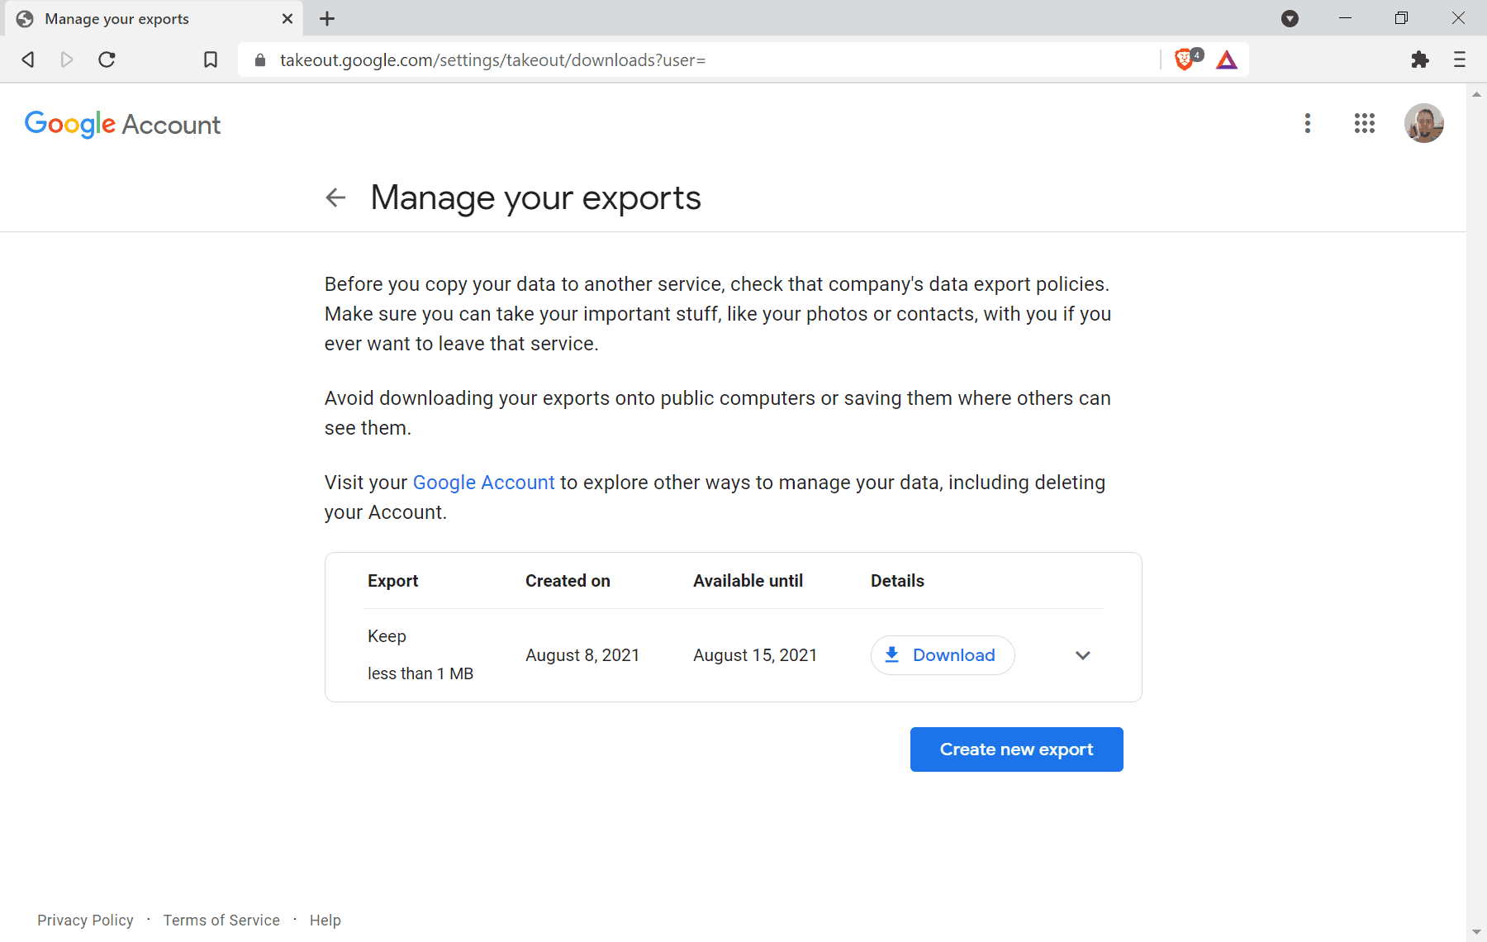Click Create new export
Viewport: 1487px width, 942px height.
pos(1016,749)
